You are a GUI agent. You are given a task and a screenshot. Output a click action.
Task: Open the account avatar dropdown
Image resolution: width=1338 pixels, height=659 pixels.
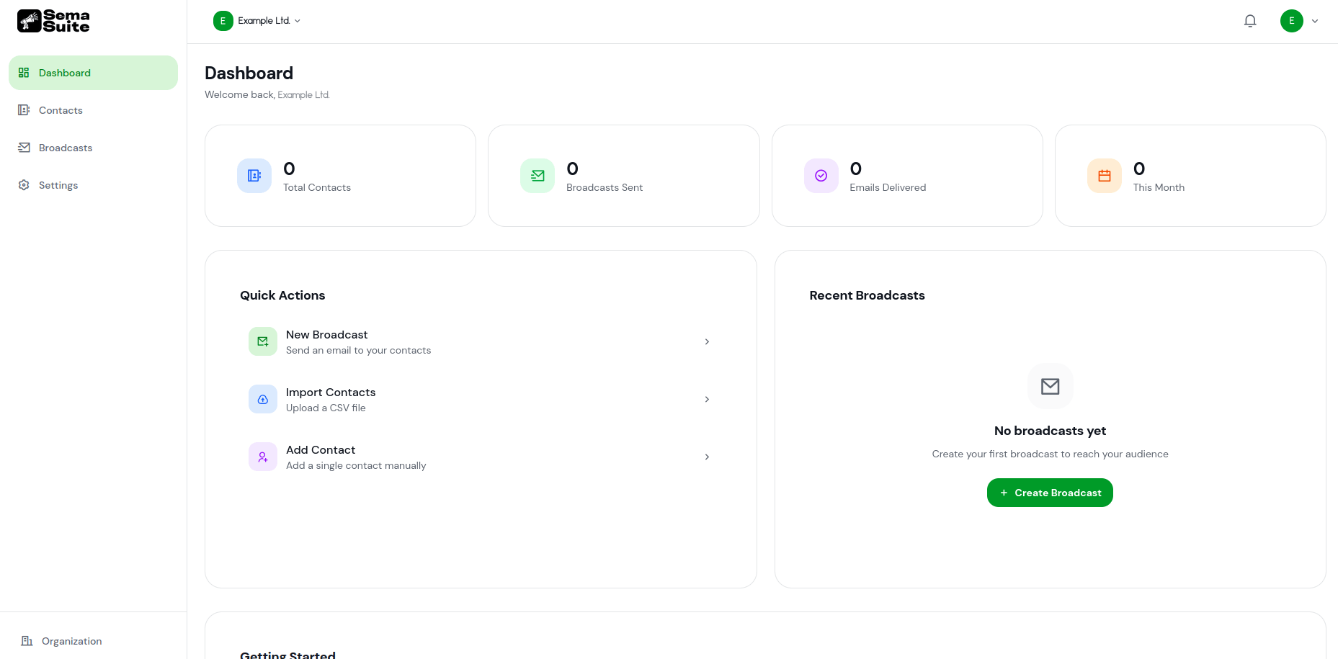point(1299,20)
